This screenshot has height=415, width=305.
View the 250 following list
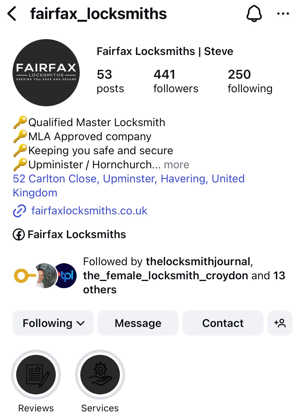(x=250, y=81)
